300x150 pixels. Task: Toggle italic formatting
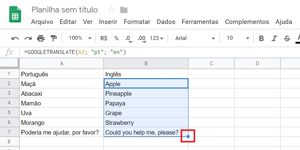coord(275,38)
